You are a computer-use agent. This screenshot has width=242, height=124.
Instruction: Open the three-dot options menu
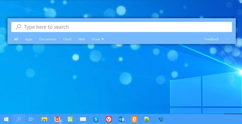227,39
